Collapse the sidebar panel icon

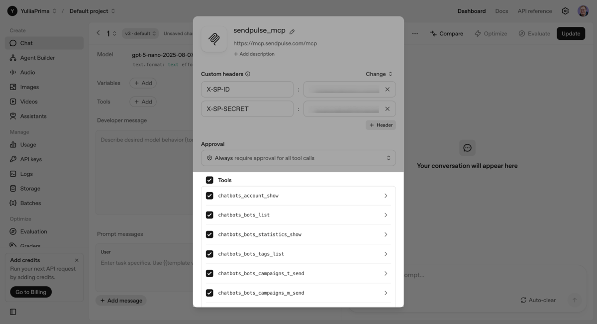coord(13,312)
